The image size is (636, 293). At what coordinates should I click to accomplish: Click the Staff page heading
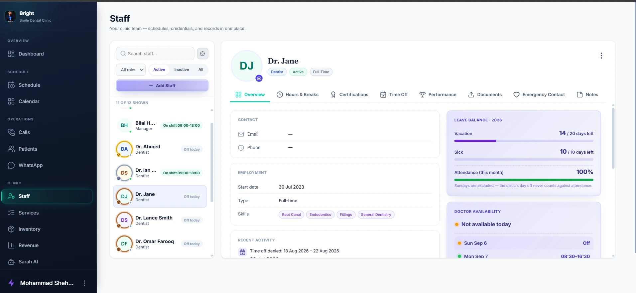point(120,18)
